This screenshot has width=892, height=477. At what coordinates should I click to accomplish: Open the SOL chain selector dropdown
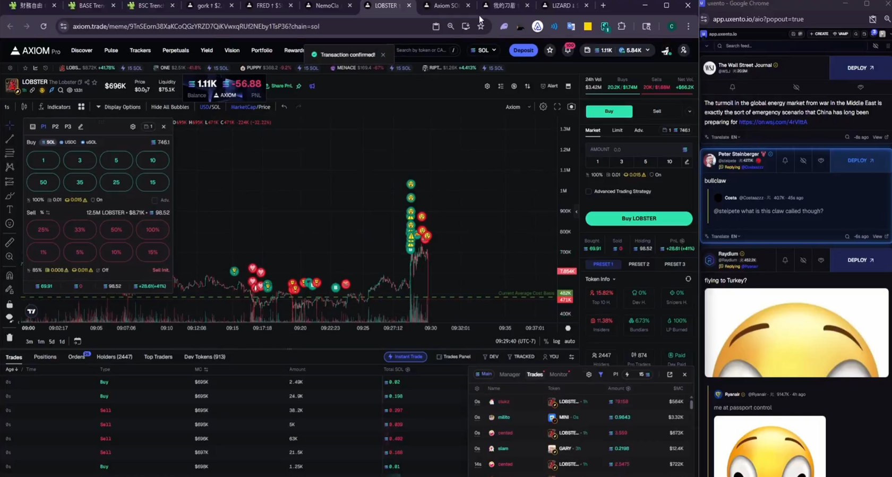[483, 50]
